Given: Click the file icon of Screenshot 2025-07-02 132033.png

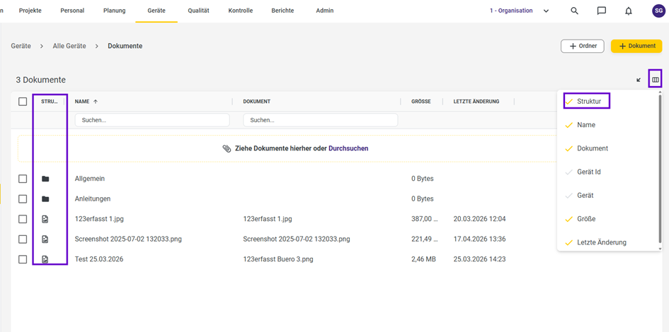Looking at the screenshot, I should (45, 239).
